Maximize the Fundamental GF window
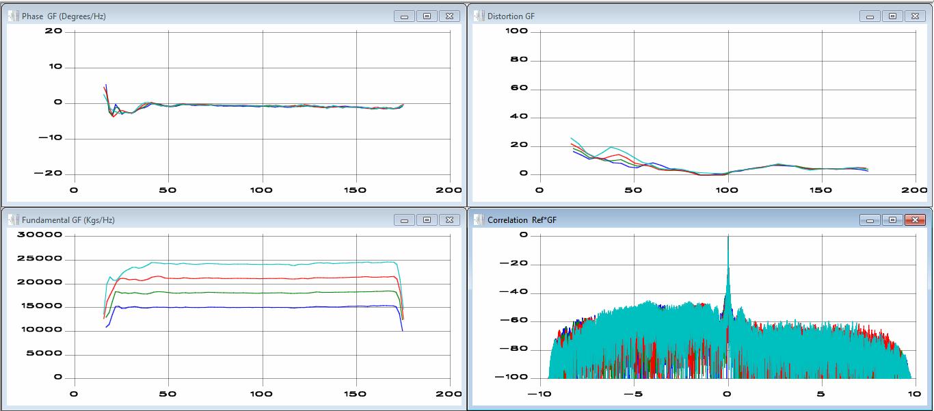This screenshot has width=934, height=411. pos(427,220)
